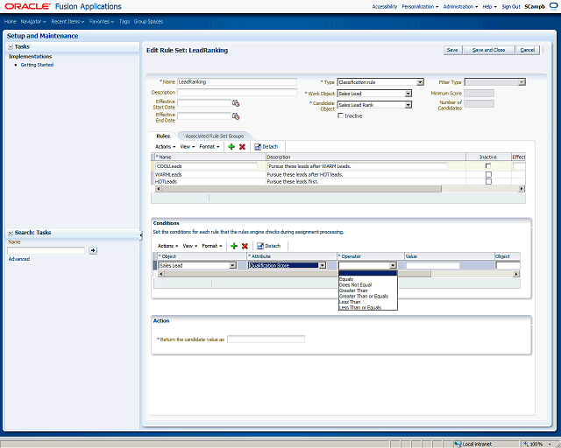Image resolution: width=561 pixels, height=448 pixels.
Task: Choose Greater Than operator
Action: [x=353, y=290]
